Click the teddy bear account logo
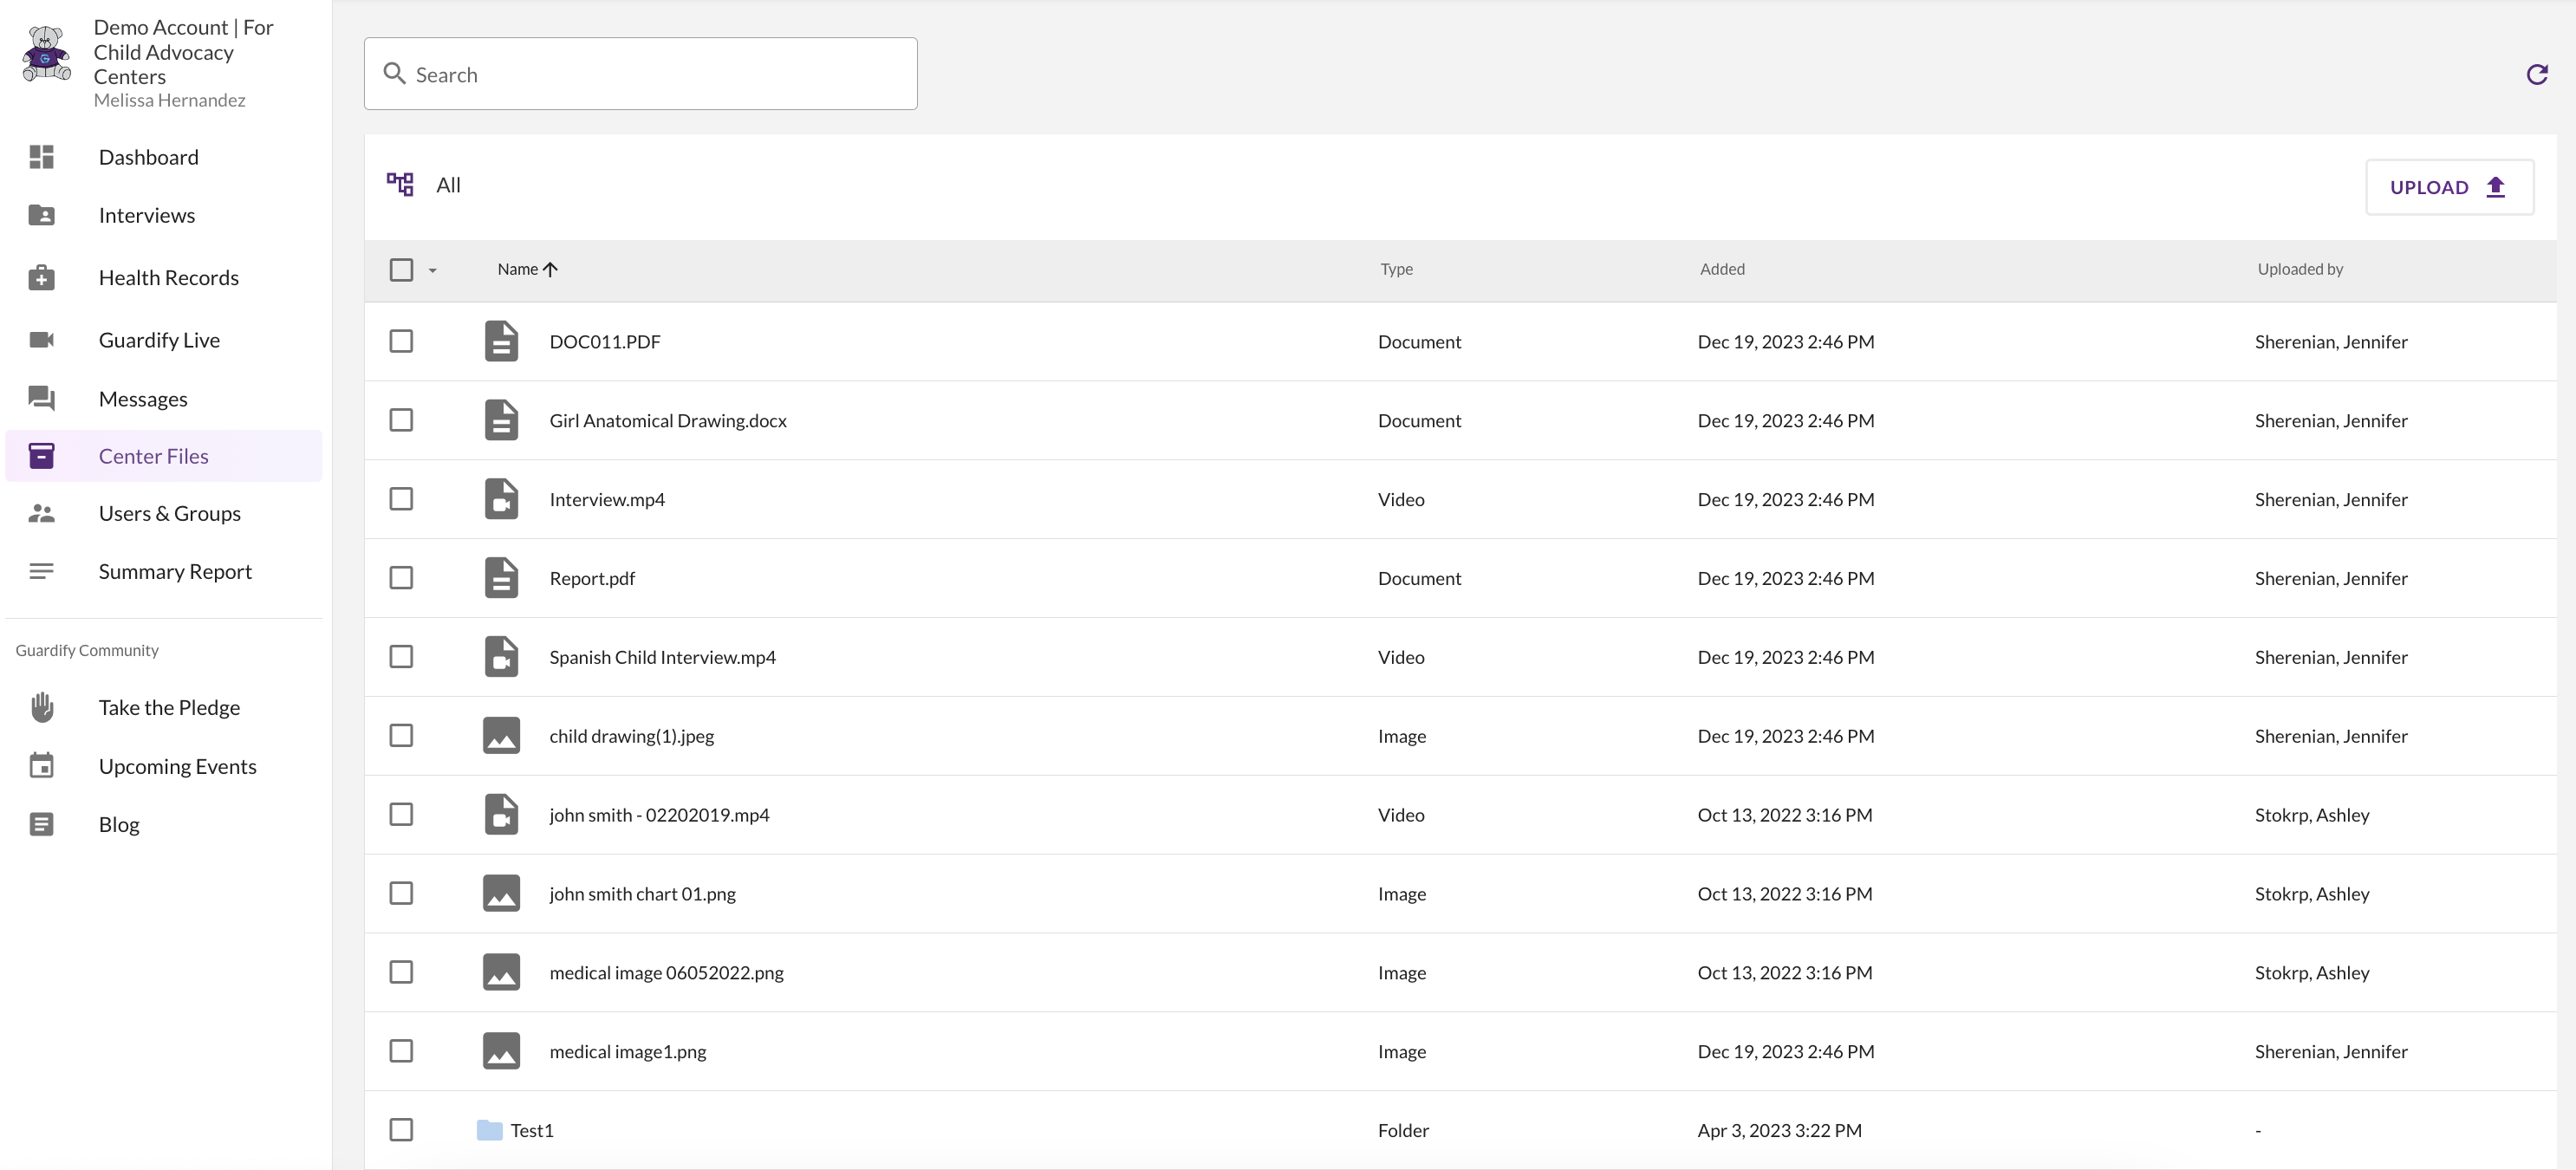 46,53
